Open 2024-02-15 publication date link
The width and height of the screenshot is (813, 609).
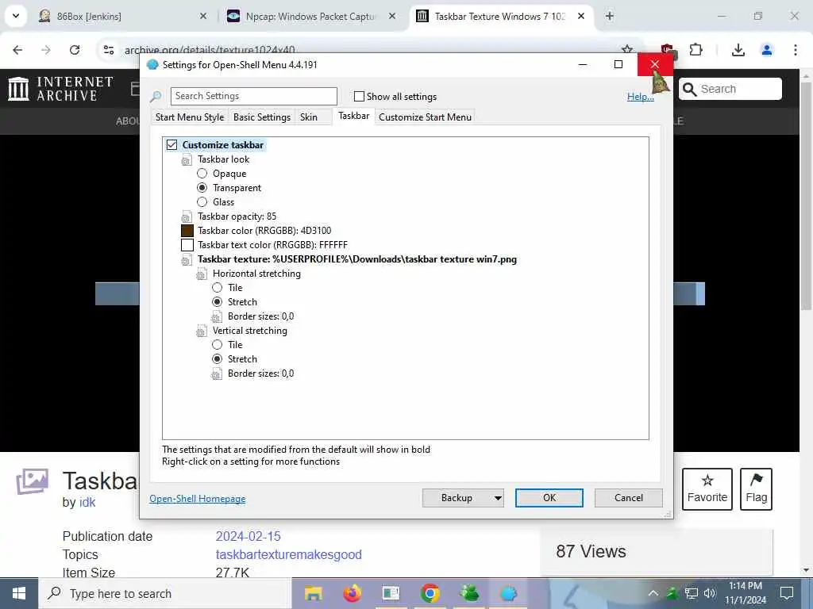(249, 537)
